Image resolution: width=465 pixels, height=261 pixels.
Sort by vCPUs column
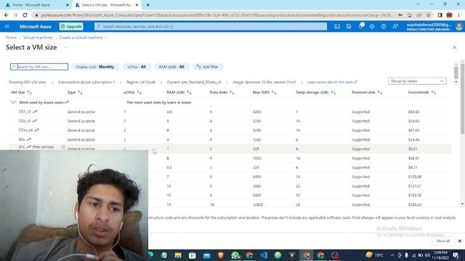132,92
